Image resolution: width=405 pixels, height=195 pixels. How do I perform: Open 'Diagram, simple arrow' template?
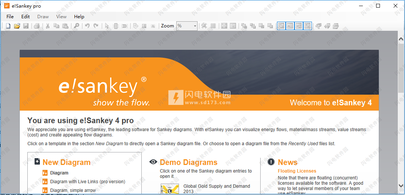(x=73, y=190)
